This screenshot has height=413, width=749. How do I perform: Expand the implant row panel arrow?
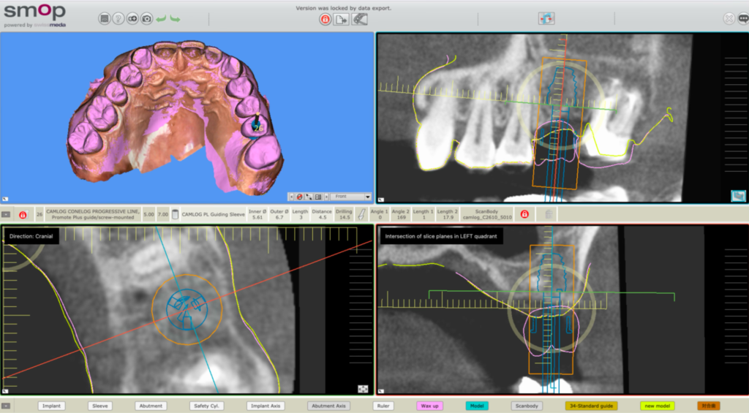click(6, 214)
